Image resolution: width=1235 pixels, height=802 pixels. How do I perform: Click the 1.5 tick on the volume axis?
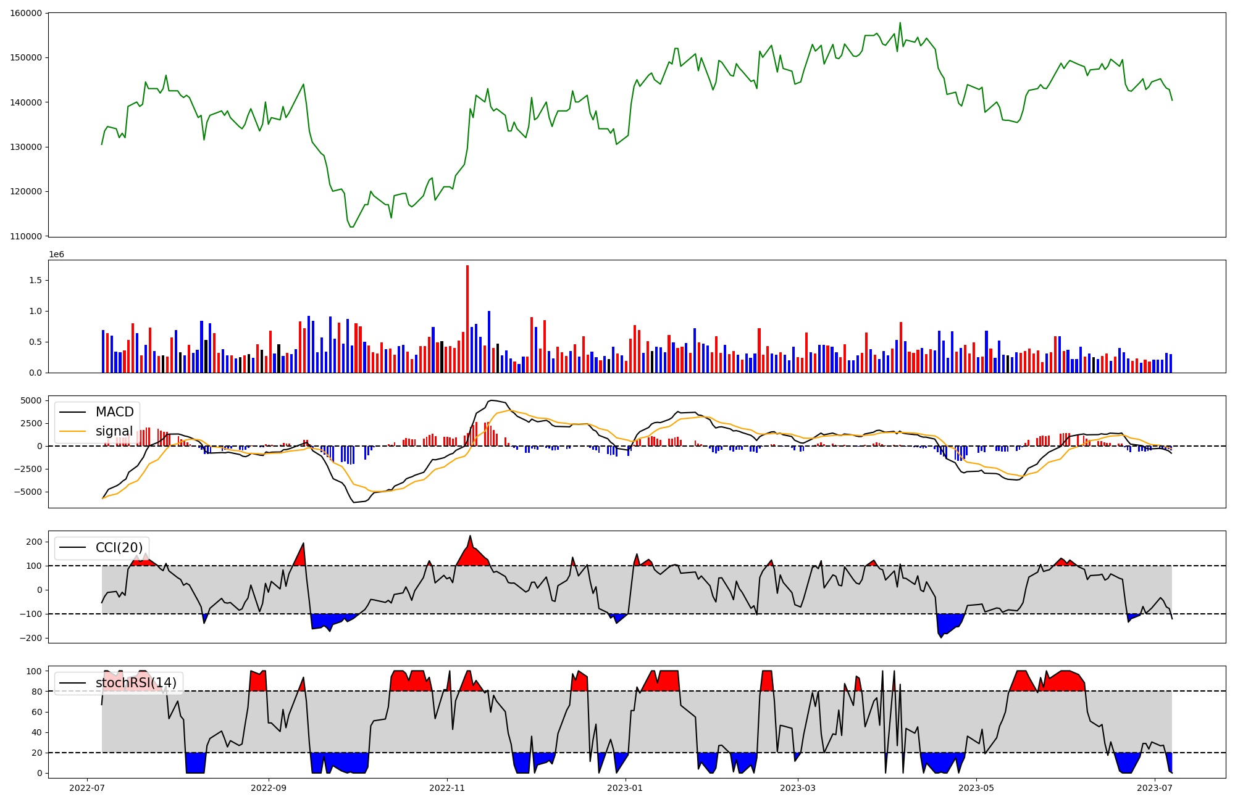35,280
